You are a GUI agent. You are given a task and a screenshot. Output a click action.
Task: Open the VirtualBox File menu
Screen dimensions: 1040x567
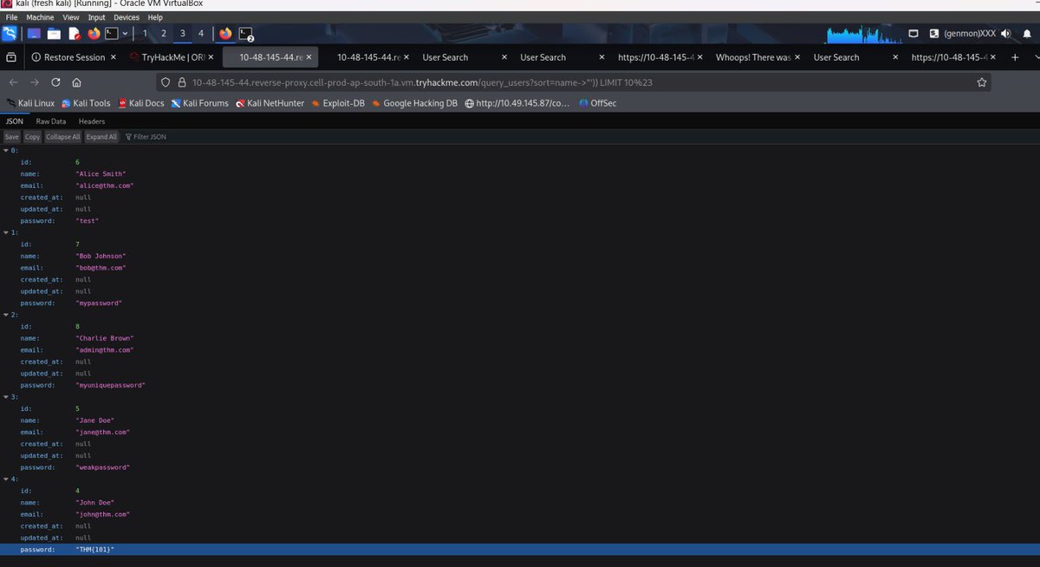[11, 17]
